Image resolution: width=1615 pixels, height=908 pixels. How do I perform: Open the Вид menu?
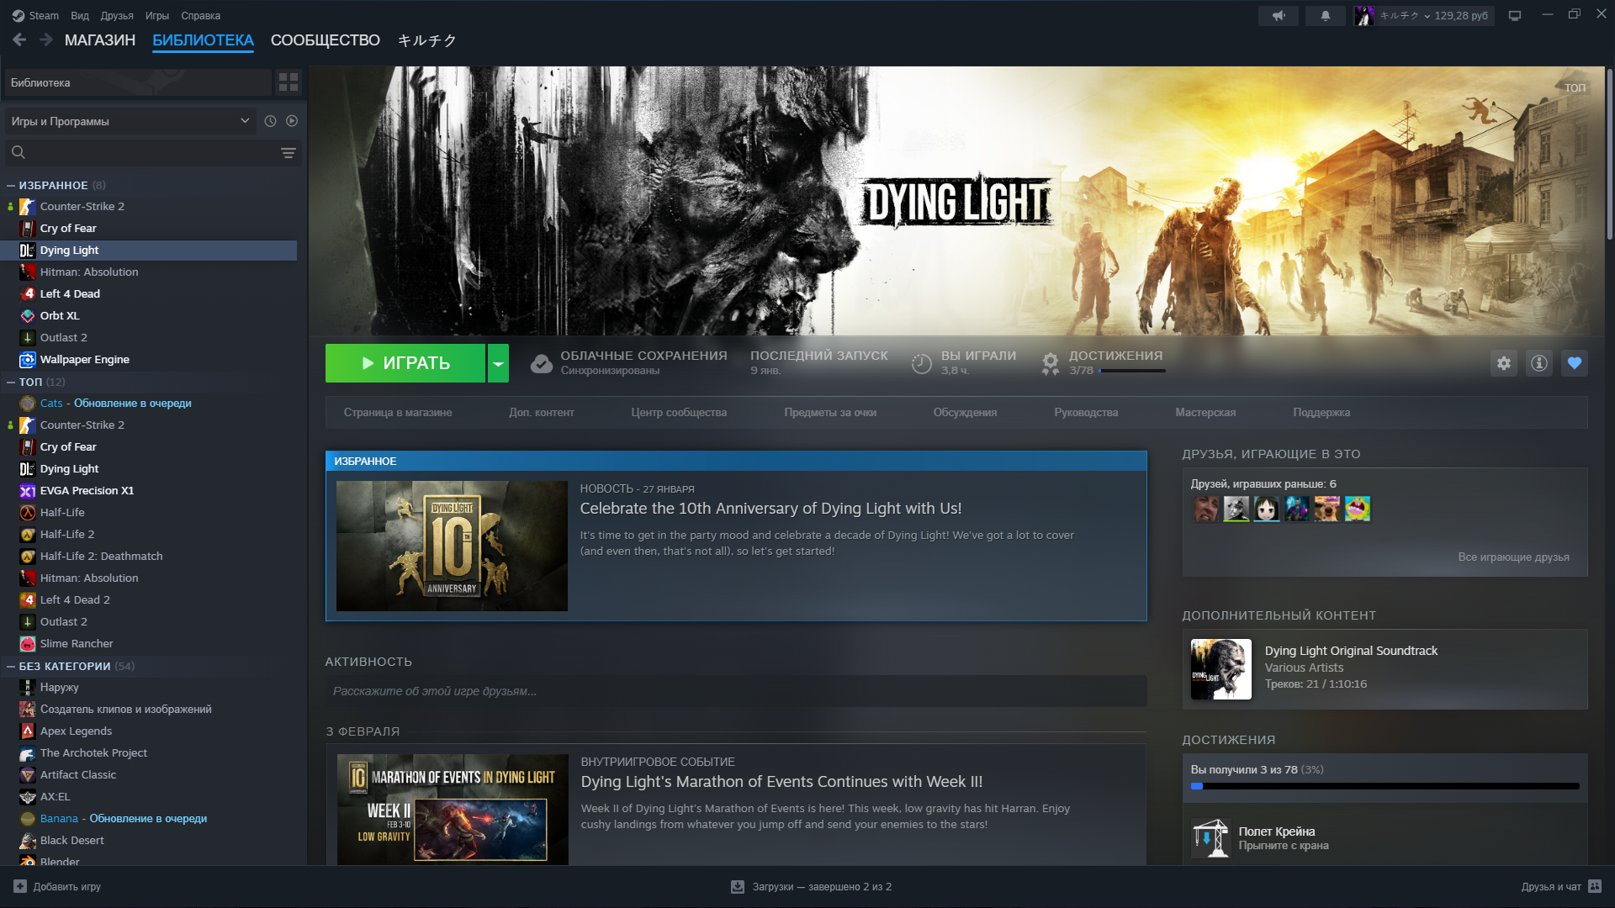point(80,15)
